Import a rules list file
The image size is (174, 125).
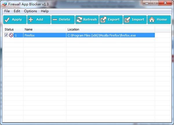135,20
